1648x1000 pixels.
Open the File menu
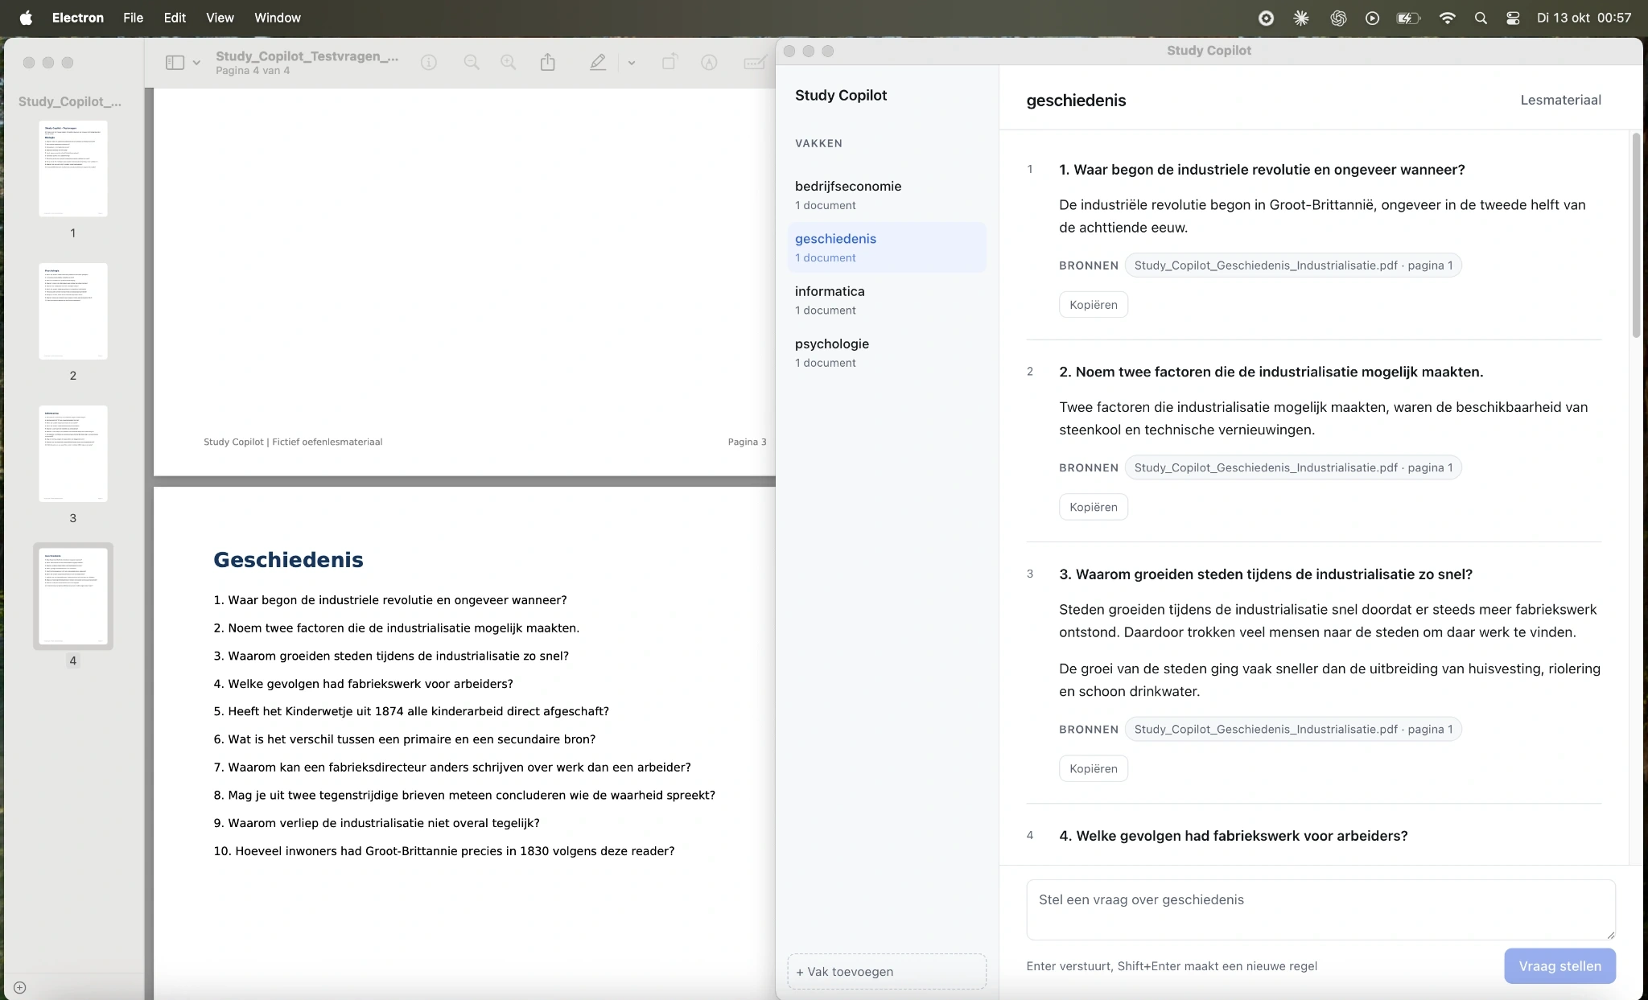pyautogui.click(x=133, y=18)
